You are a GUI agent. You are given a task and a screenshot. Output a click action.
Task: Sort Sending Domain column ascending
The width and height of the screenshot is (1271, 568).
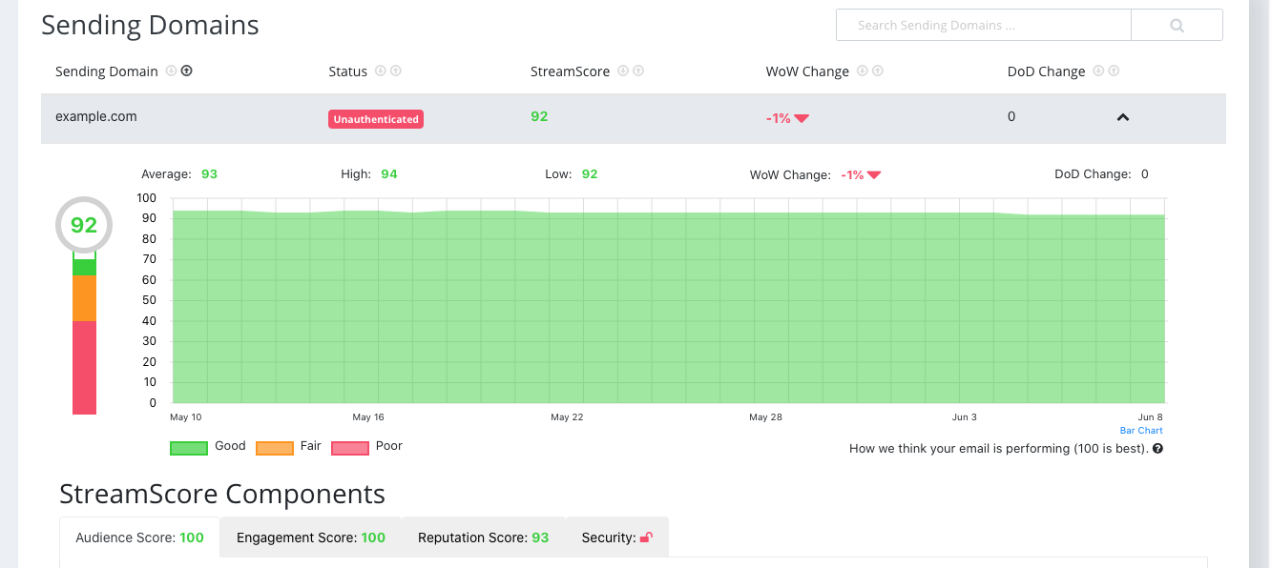187,71
